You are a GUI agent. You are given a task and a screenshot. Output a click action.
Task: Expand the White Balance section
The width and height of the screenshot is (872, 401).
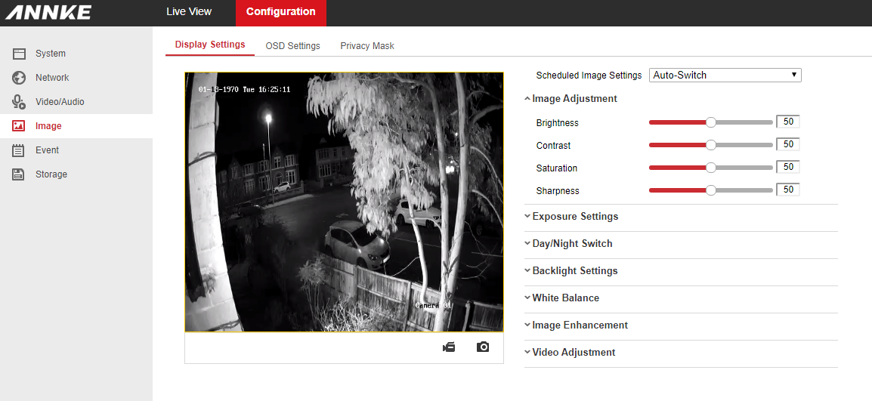(564, 298)
